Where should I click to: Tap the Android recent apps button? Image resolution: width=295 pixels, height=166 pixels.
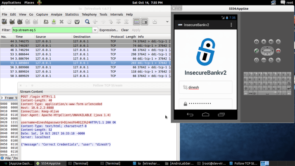click(x=221, y=115)
